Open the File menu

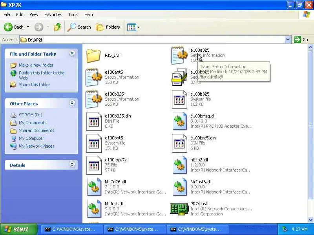point(7,14)
